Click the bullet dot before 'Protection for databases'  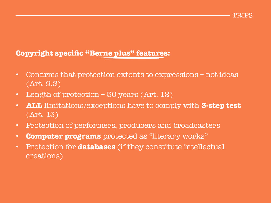pos(17,147)
